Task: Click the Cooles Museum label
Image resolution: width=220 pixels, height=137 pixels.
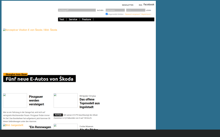Action: point(86,126)
